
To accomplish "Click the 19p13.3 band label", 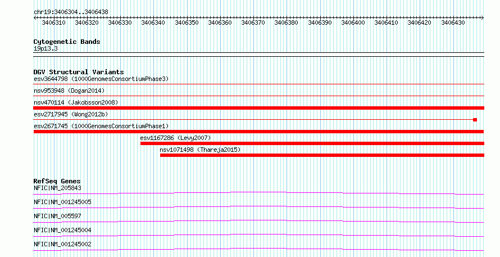I will click(46, 49).
